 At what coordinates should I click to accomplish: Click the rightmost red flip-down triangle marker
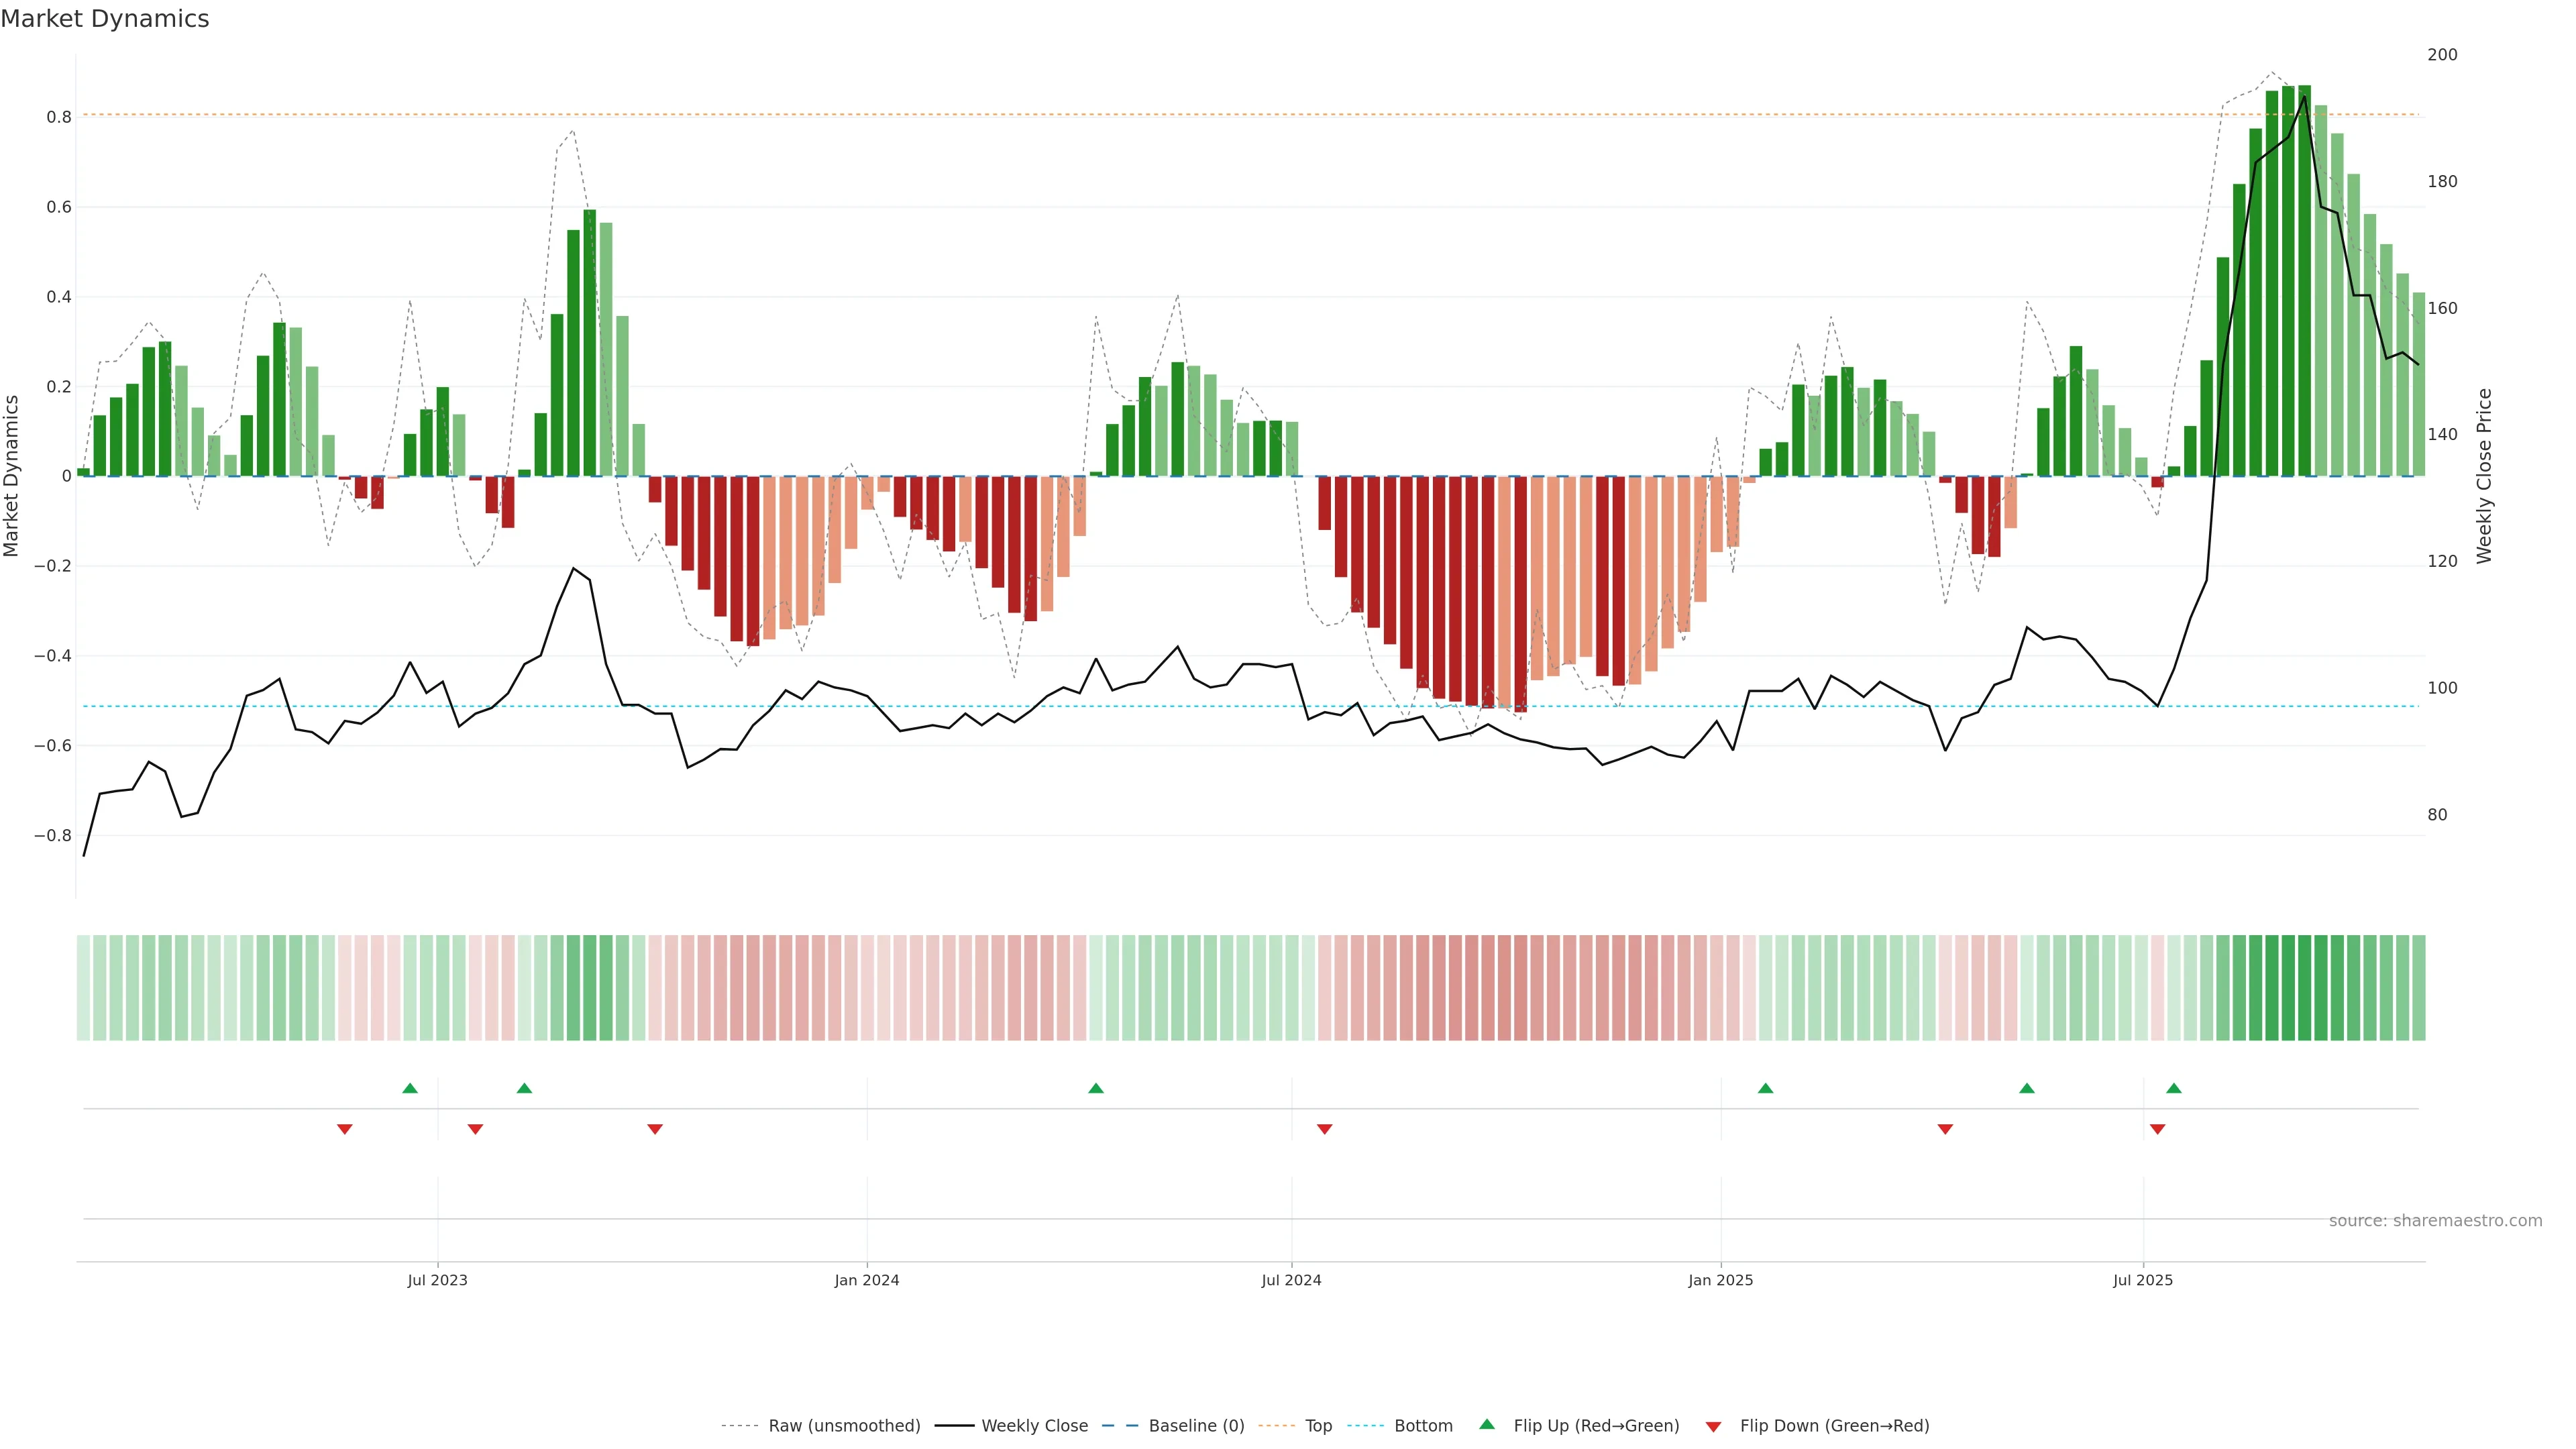tap(2158, 1129)
